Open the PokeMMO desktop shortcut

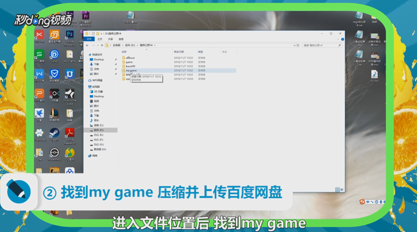point(54,154)
